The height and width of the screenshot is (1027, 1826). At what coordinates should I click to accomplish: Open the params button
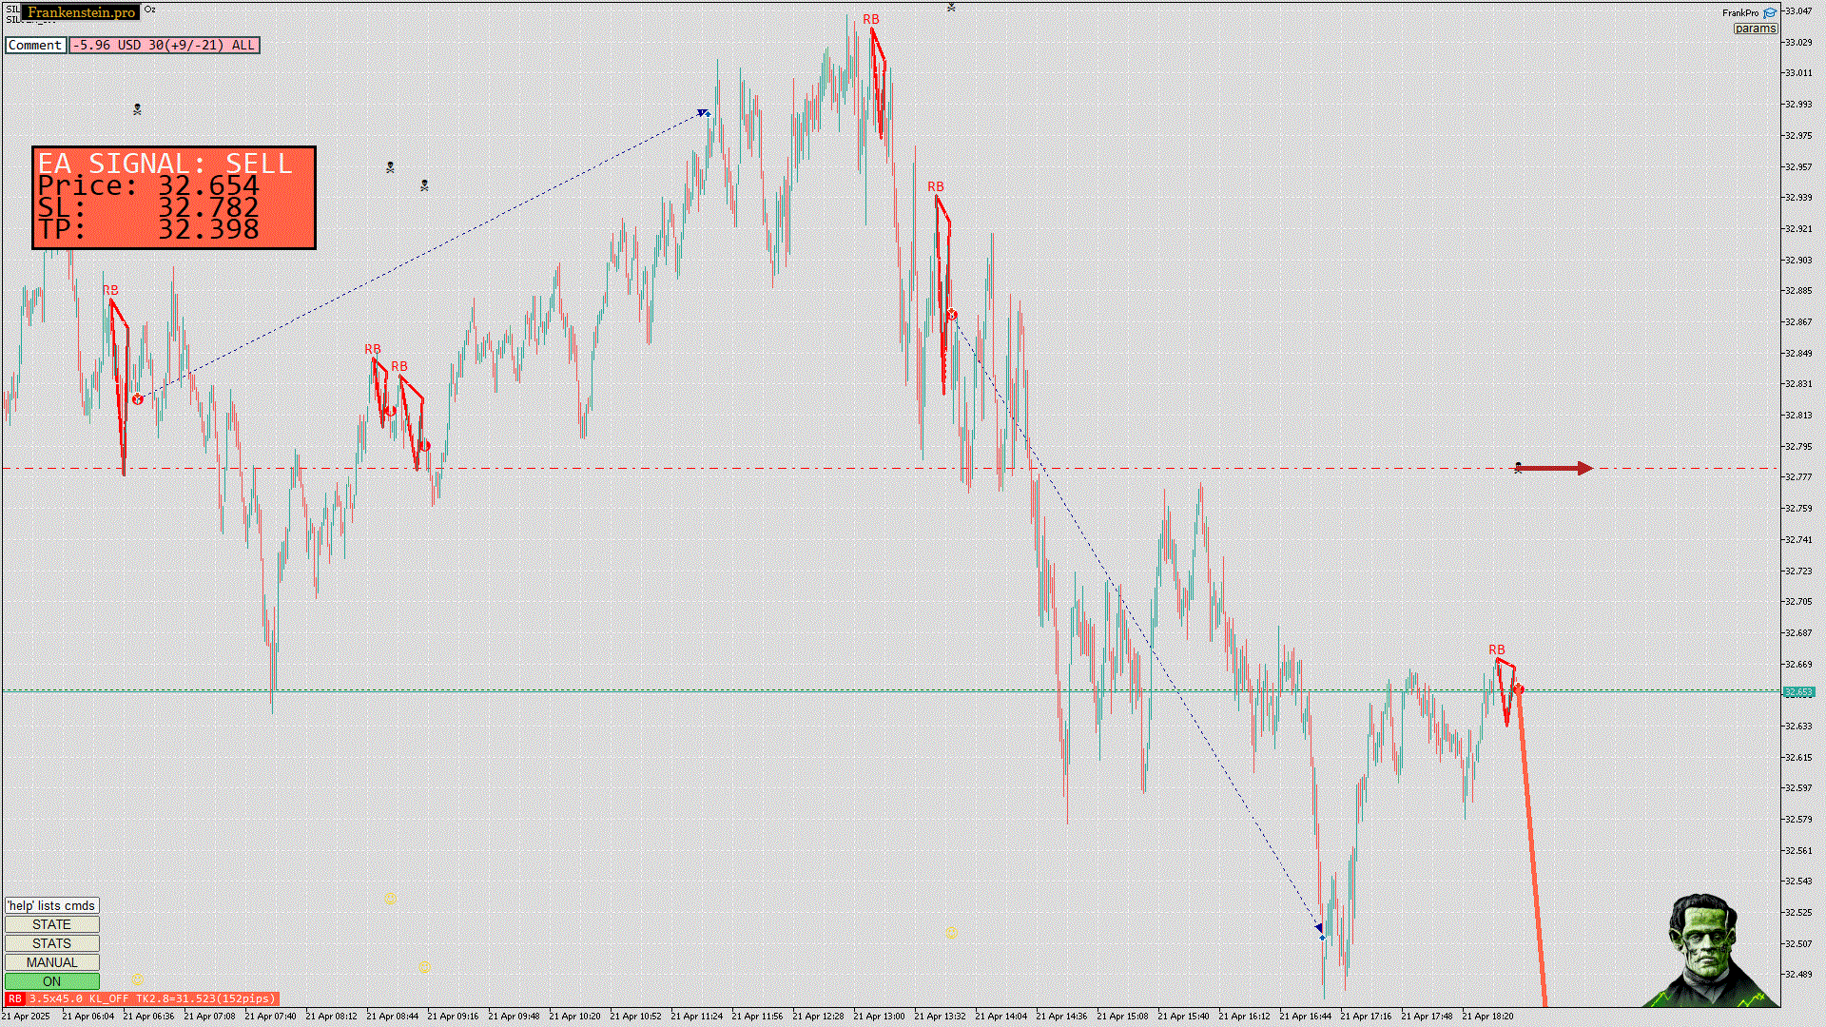(1755, 29)
